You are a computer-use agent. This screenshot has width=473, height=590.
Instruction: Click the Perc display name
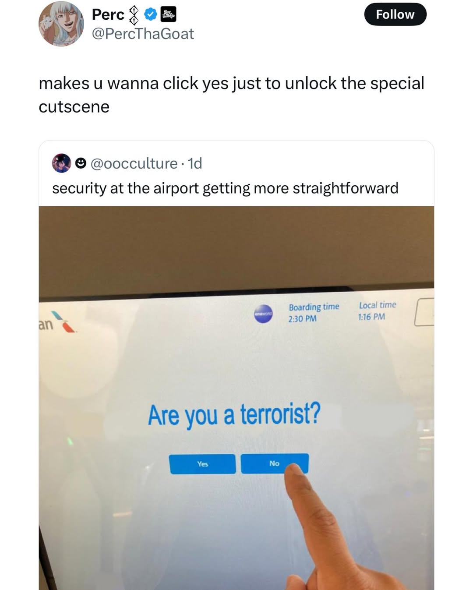point(108,14)
